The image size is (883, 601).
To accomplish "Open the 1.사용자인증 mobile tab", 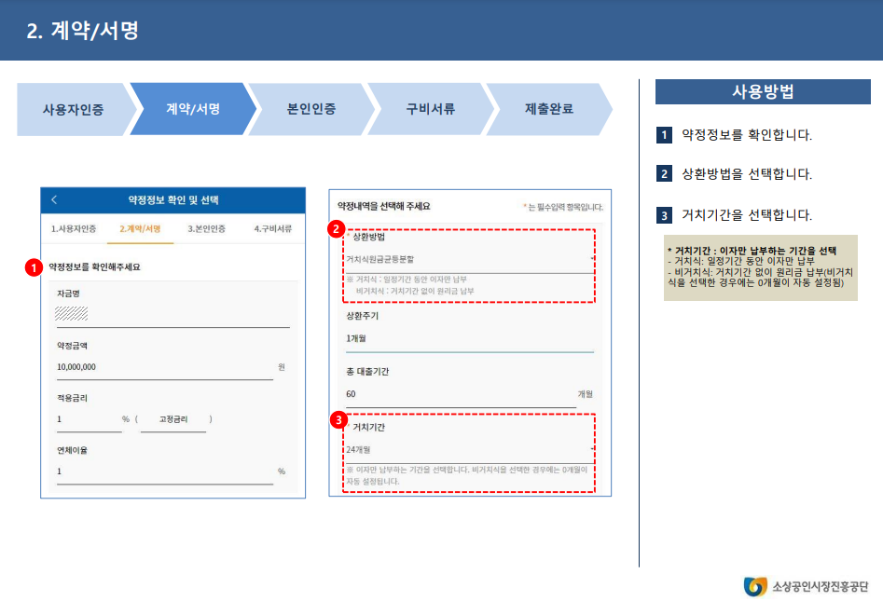I will pyautogui.click(x=74, y=228).
